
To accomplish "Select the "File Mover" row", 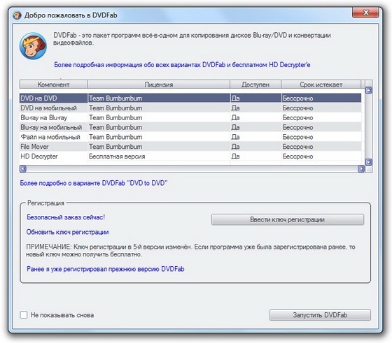I will [190, 147].
